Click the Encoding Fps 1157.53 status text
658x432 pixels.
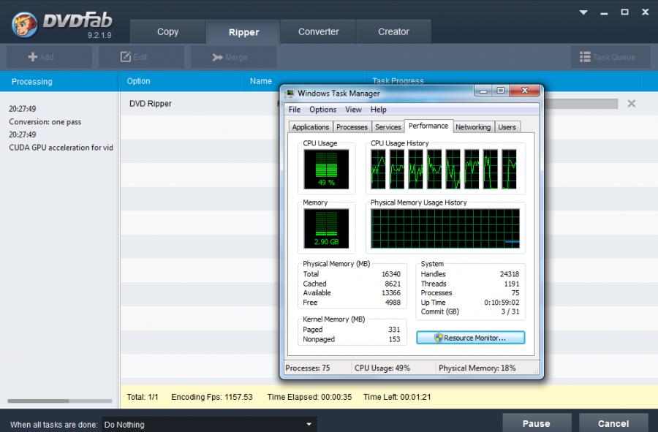click(x=212, y=397)
